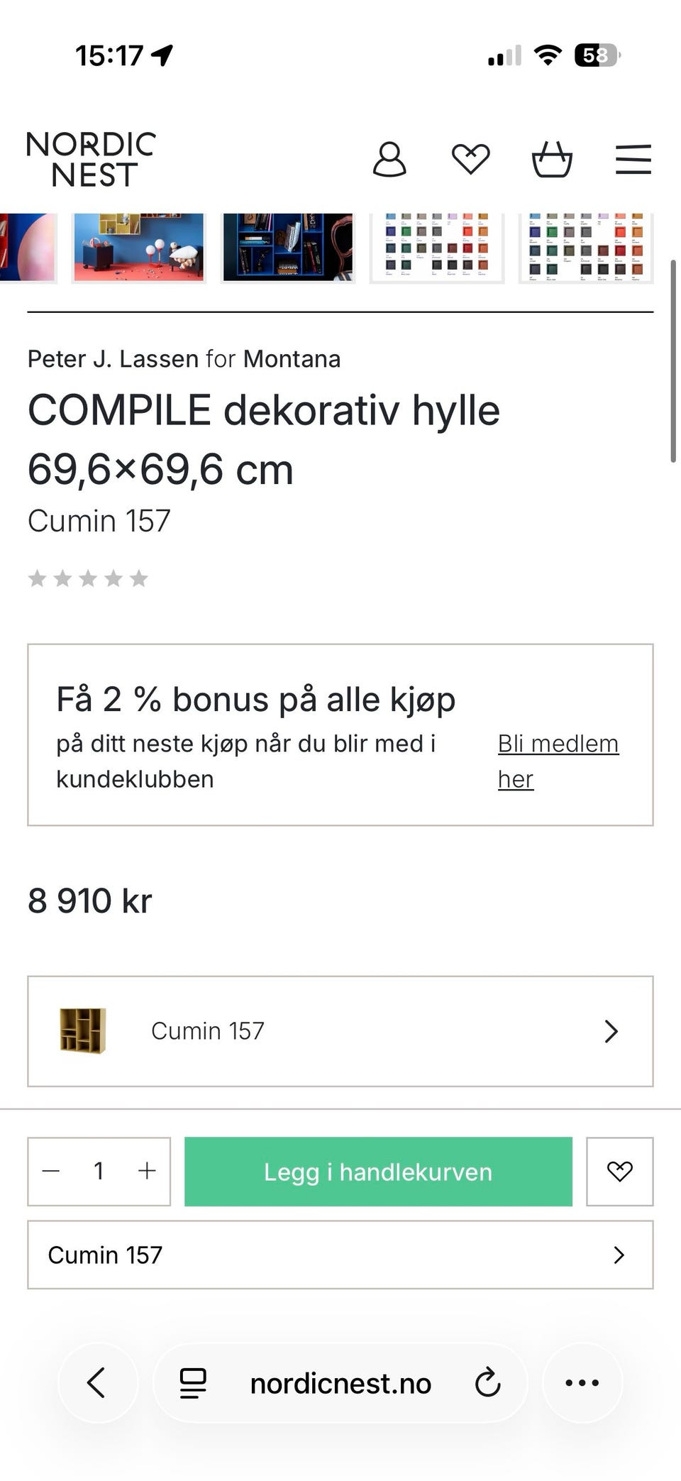Viewport: 681px width, 1481px height.
Task: Tap the browser back arrow
Action: [x=97, y=1382]
